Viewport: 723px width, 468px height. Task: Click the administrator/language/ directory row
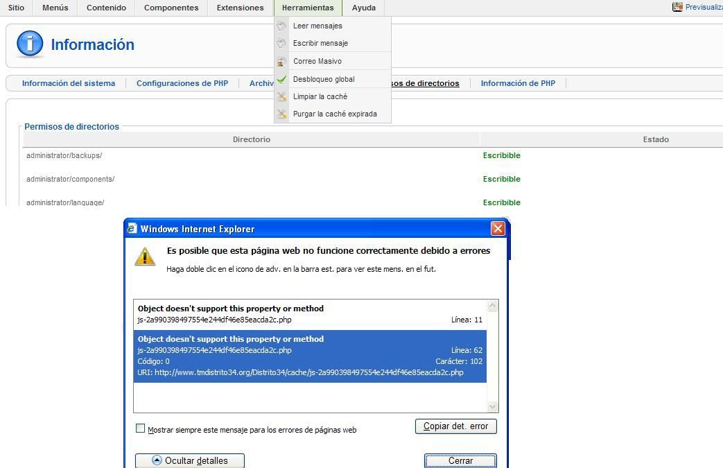pos(65,203)
